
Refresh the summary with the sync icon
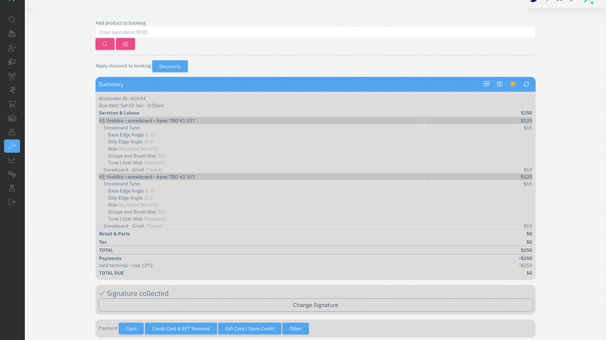[526, 84]
